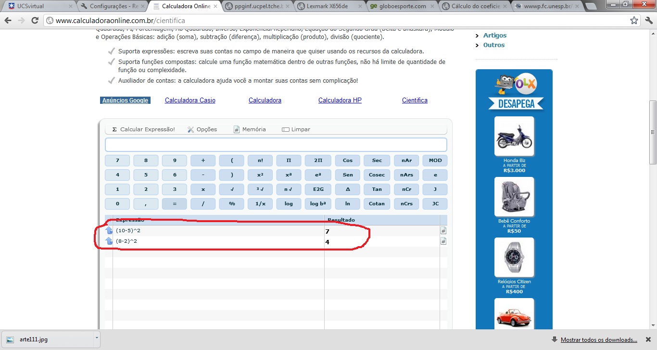Click the Honda Biz motorcycle ad thumbnail
Screen dimensions: 657x350
point(514,137)
